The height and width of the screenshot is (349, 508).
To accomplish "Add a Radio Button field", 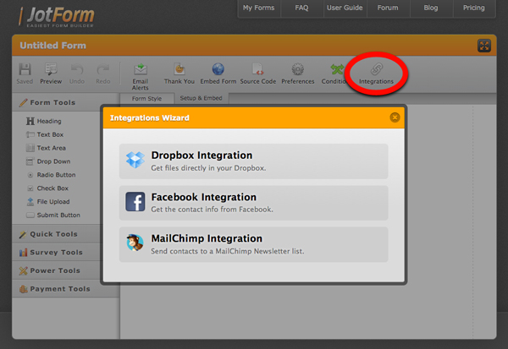I will point(51,175).
